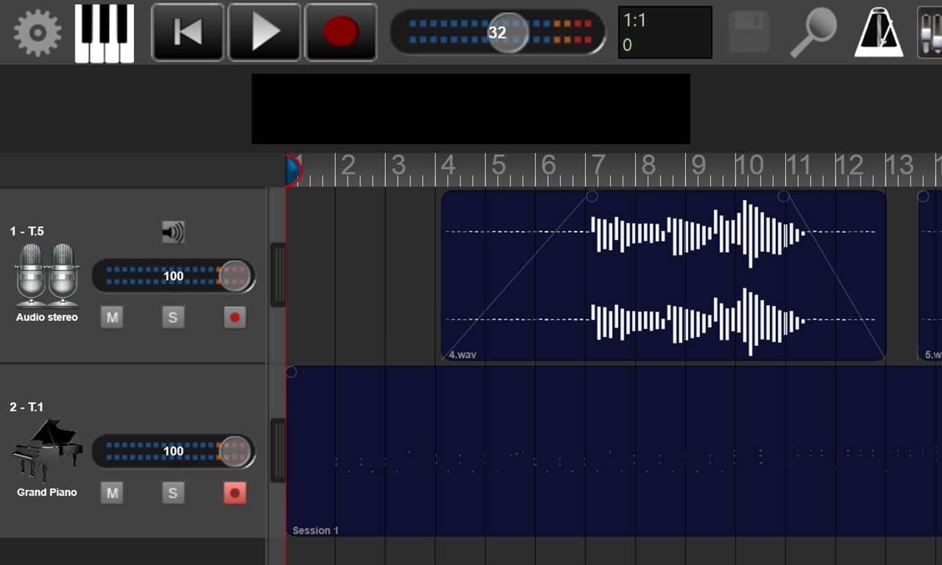Mute the Audio stereo track
The image size is (942, 565).
coord(112,317)
